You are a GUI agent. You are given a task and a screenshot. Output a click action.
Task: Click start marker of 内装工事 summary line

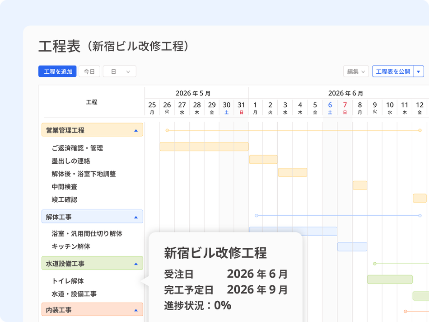(406, 311)
